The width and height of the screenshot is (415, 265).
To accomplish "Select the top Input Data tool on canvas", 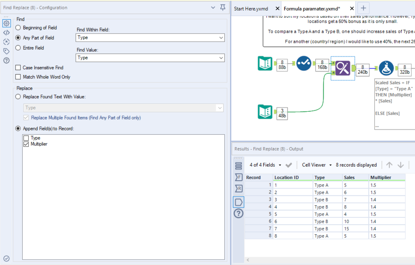I will (x=265, y=64).
